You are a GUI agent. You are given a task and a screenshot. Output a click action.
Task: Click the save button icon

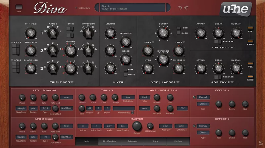pos(19,7)
